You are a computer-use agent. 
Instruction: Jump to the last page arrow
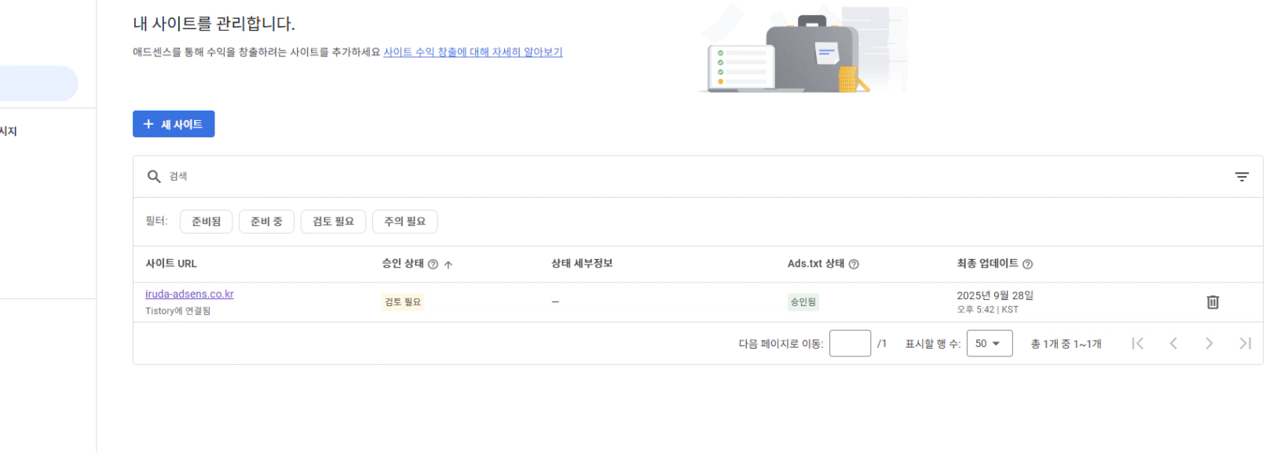pos(1244,343)
